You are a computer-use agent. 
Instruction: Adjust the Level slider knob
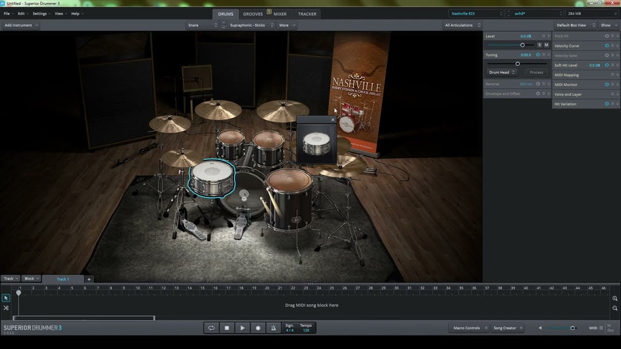point(522,45)
